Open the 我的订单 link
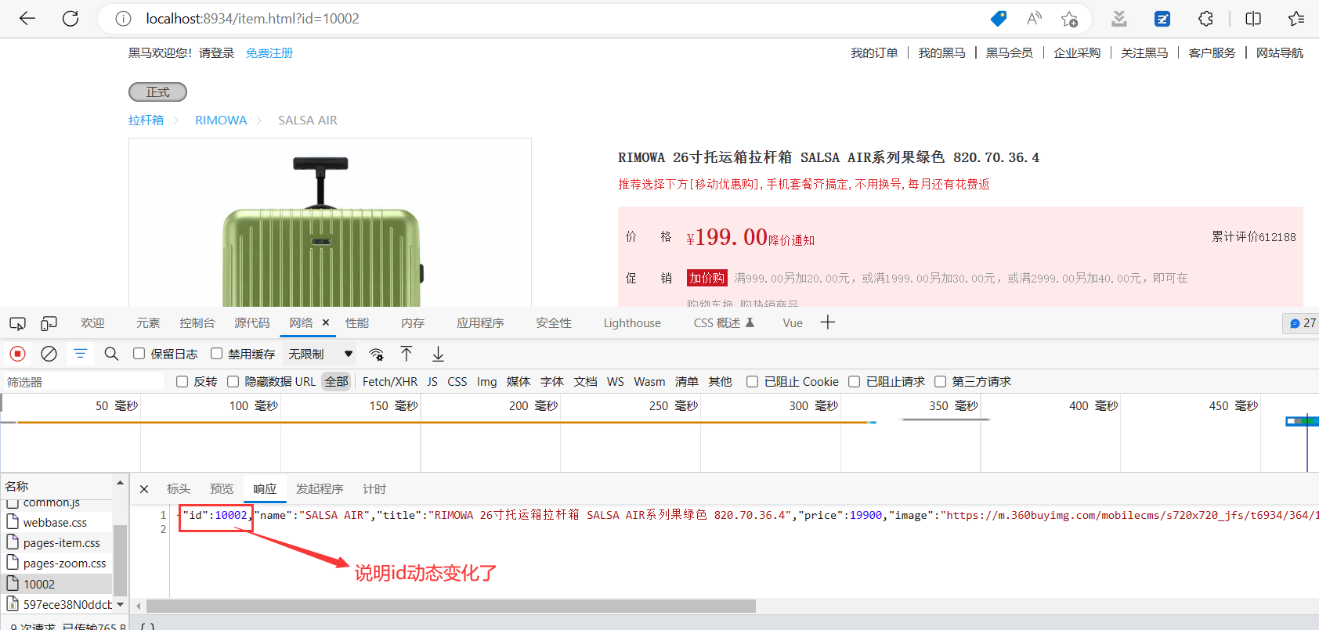 pos(874,52)
